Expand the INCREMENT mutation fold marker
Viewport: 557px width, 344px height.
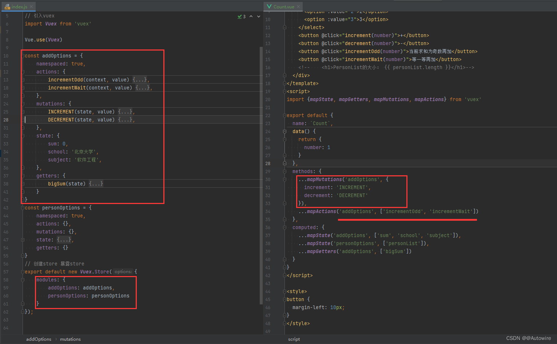tap(23, 112)
